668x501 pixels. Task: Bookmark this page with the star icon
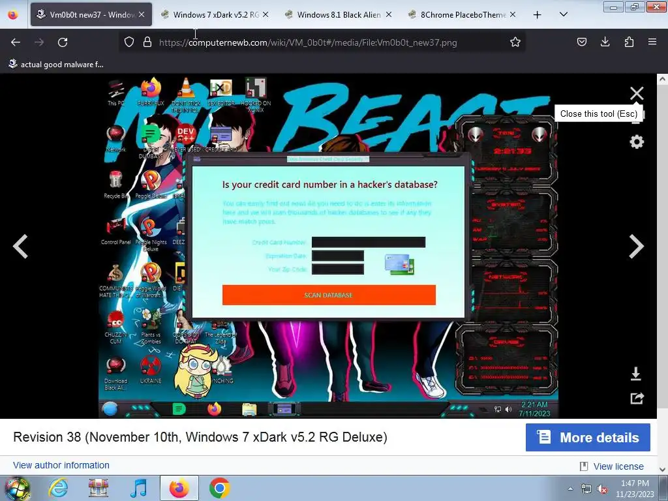(515, 42)
